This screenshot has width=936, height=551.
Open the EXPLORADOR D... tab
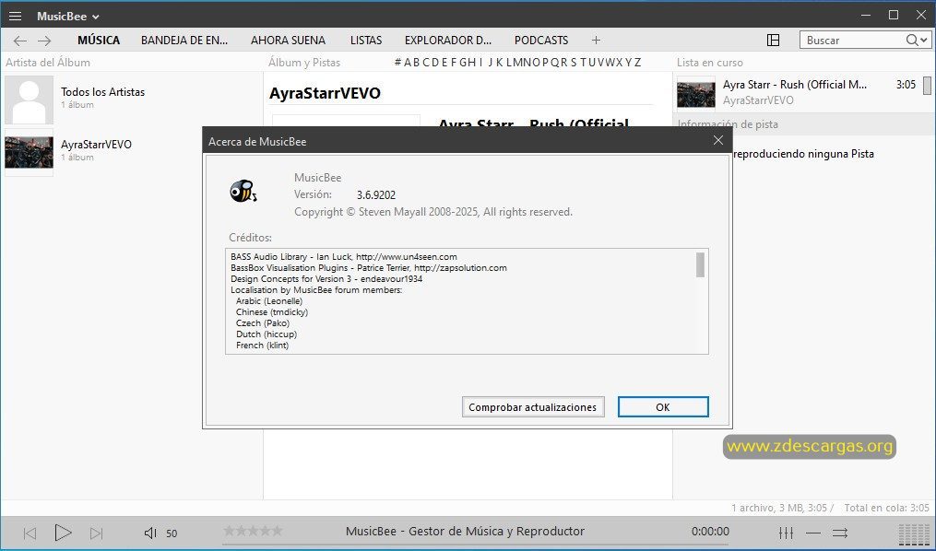[x=448, y=40]
